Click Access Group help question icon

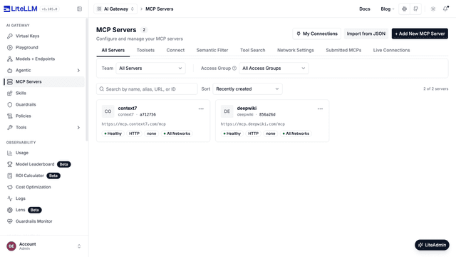[x=234, y=69]
